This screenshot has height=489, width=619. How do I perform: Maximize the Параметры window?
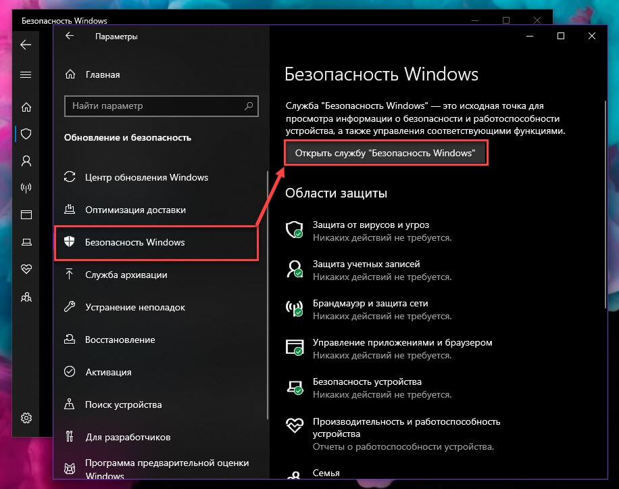click(561, 36)
